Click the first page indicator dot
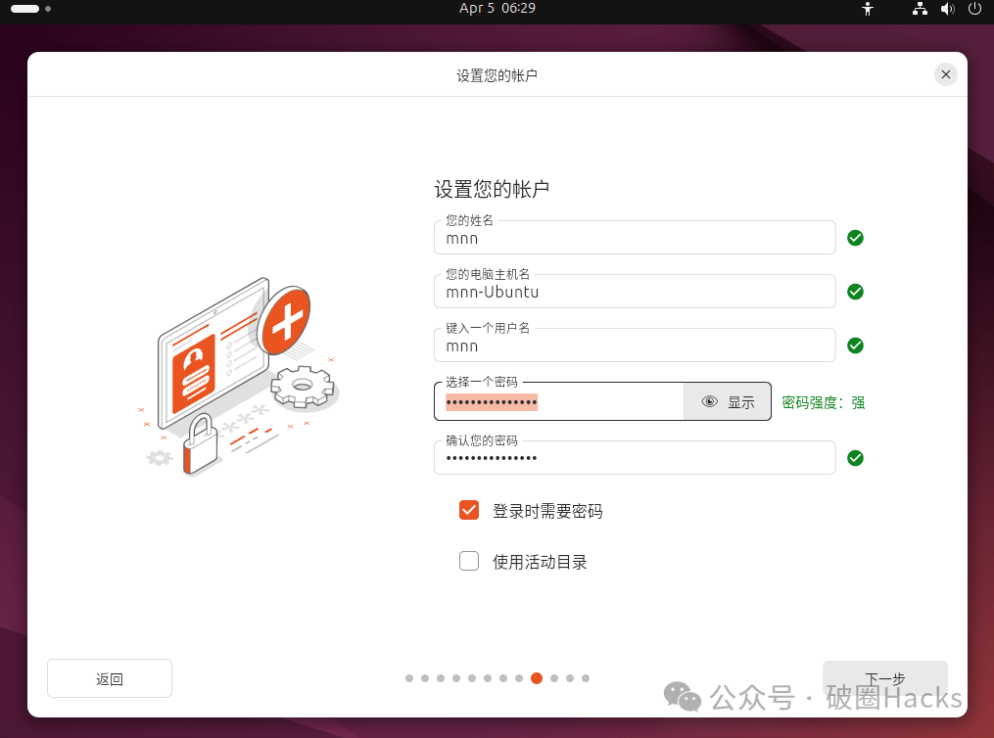The height and width of the screenshot is (738, 994). (x=409, y=678)
